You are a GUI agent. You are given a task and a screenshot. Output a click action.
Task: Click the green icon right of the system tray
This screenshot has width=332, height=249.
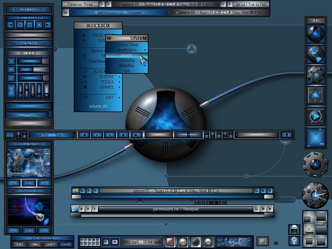[x=263, y=241]
